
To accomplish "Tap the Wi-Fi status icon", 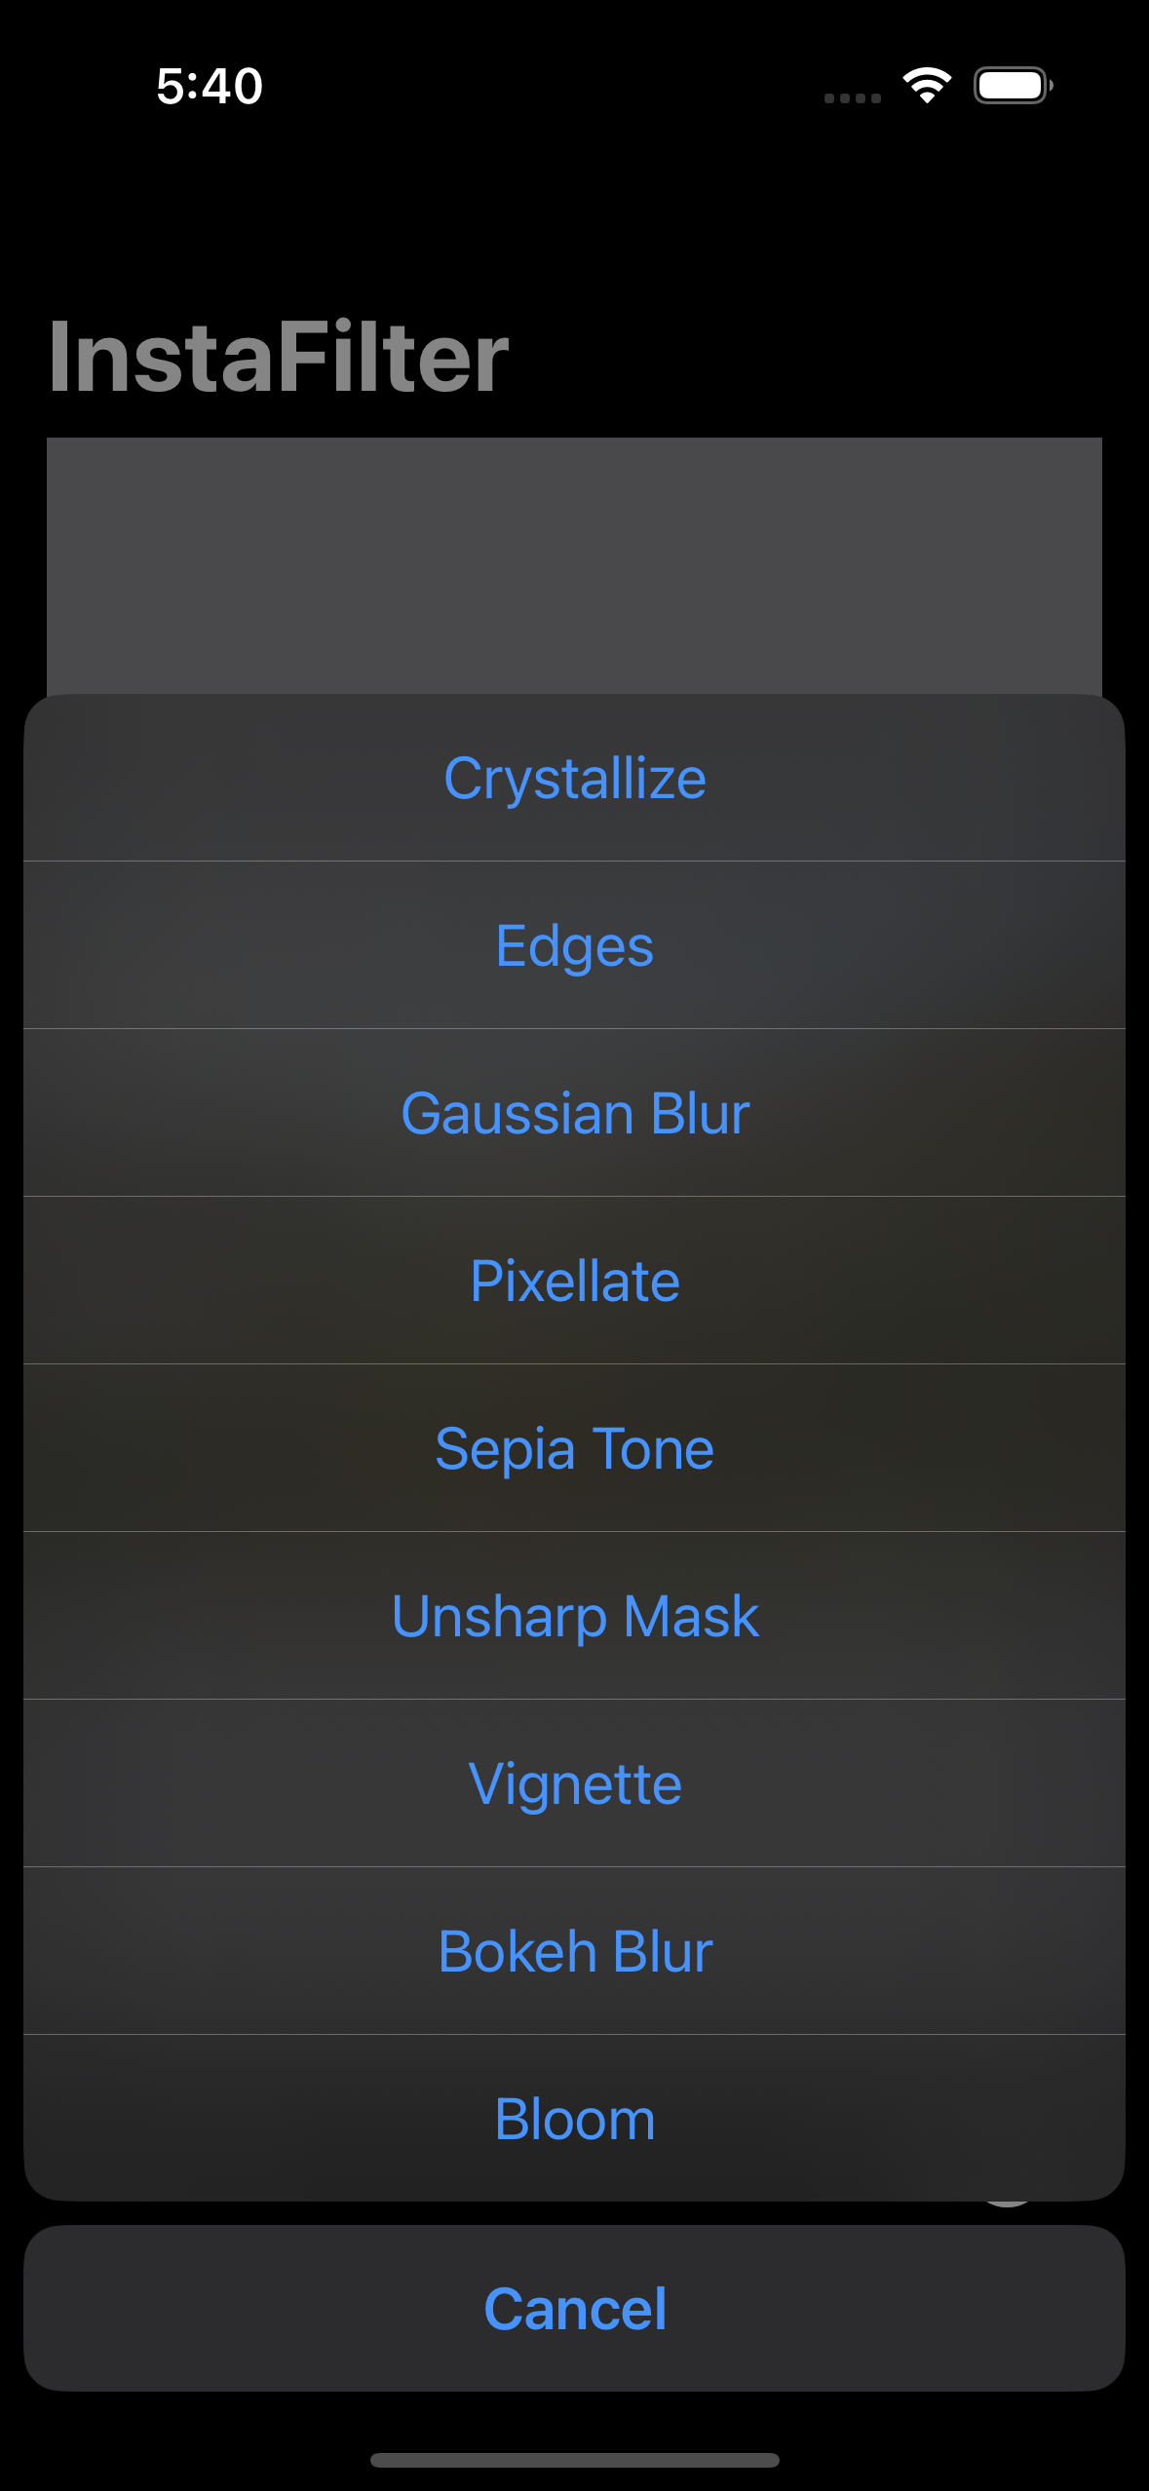I will [x=924, y=86].
